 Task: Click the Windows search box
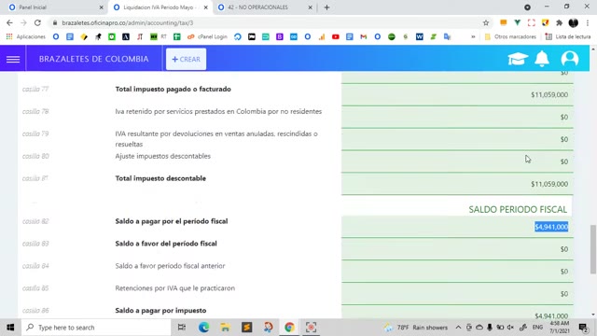pos(96,328)
